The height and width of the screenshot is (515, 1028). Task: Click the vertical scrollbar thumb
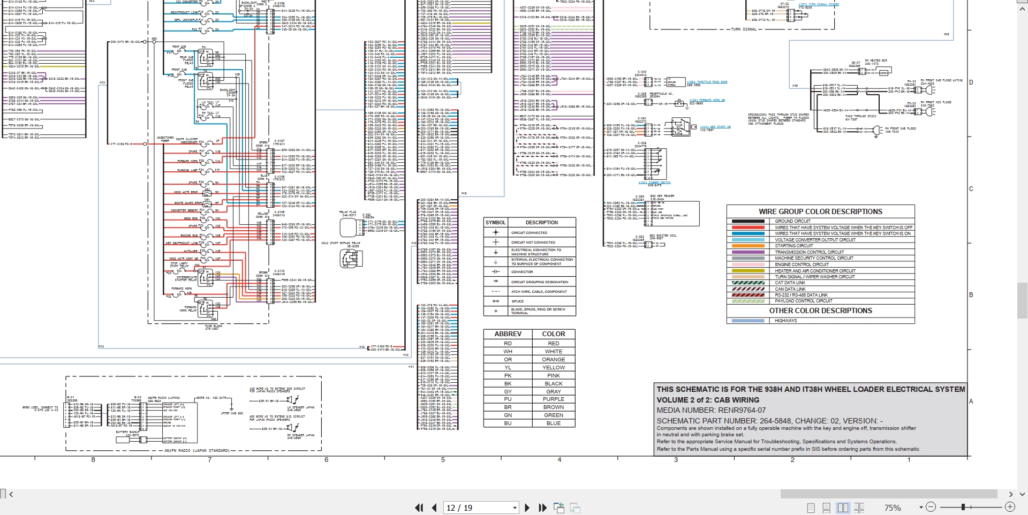(1023, 300)
